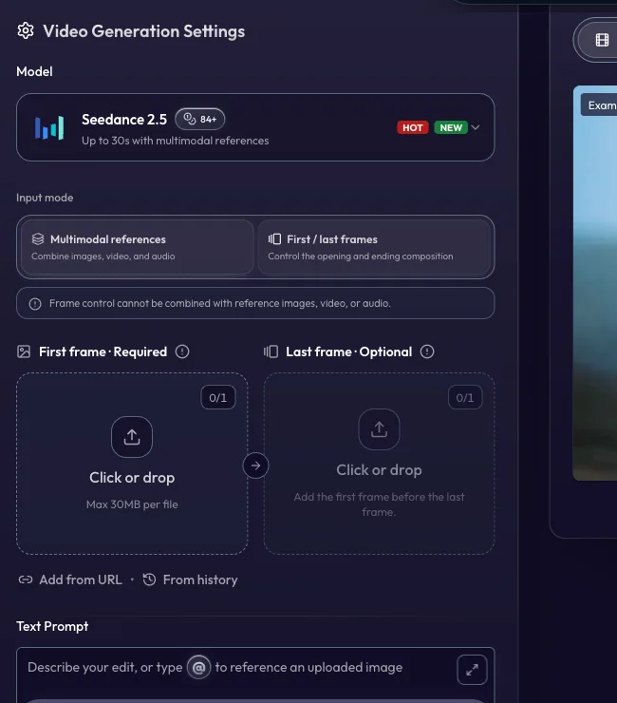Open the Seedance 2.5 model selector
This screenshot has width=617, height=703.
[255, 127]
